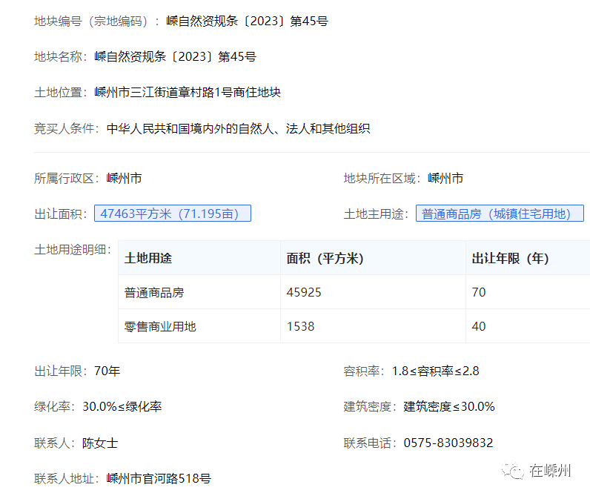This screenshot has height=496, width=590.
Task: Click the 出让年限（年） column header
Action: click(x=510, y=258)
